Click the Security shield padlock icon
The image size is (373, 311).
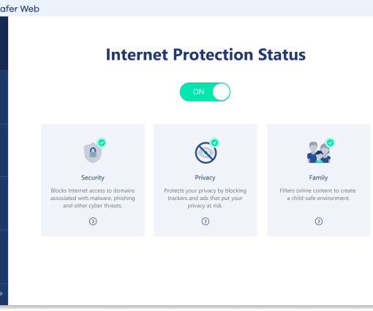click(93, 153)
